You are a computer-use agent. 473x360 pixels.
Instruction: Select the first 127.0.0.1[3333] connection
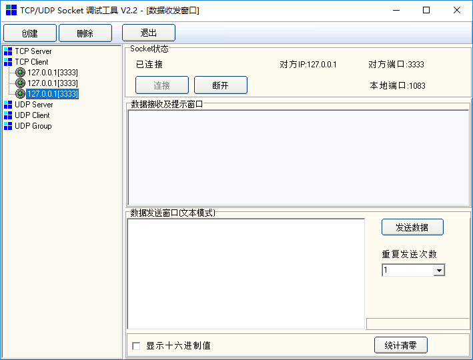tap(53, 73)
